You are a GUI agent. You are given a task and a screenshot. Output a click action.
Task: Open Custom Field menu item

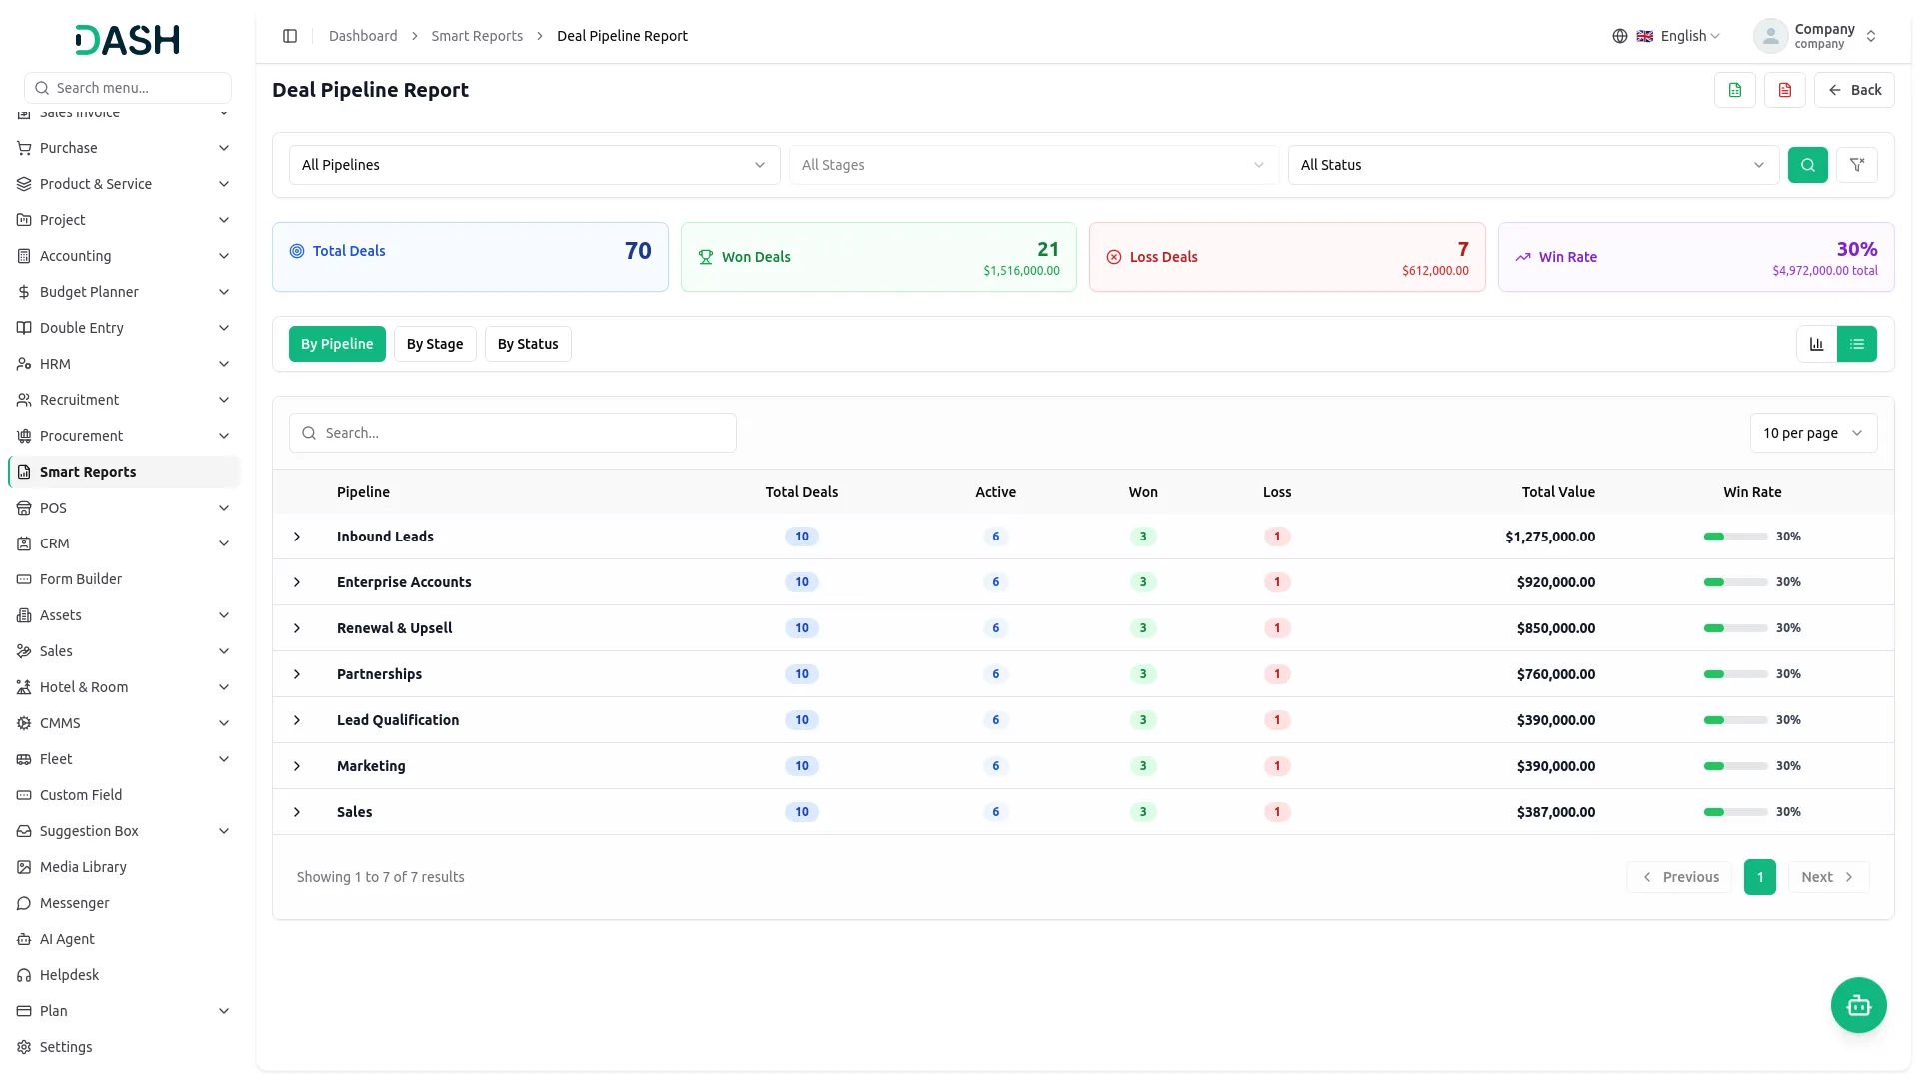pos(124,795)
